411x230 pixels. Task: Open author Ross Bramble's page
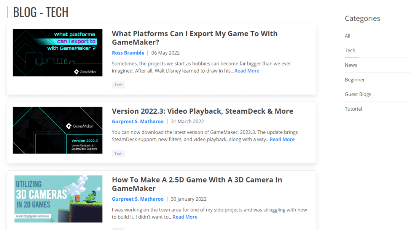[x=128, y=53]
